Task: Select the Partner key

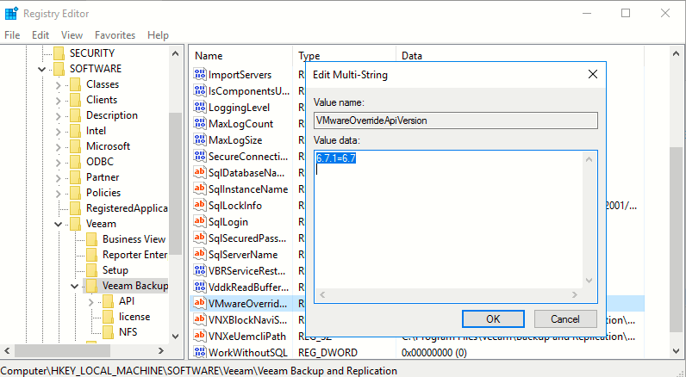Action: coord(103,177)
